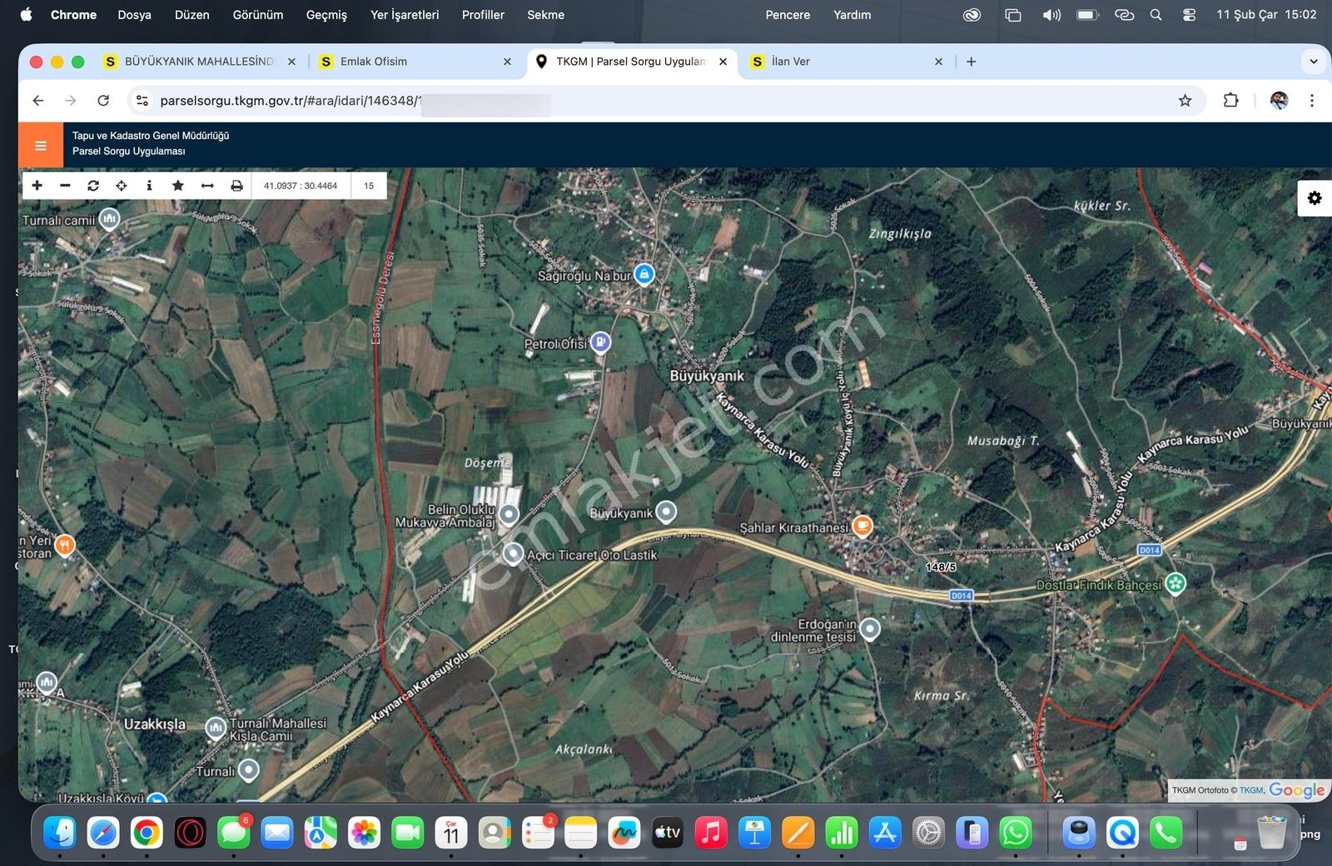Open tab search dropdown chevron
Screen dimensions: 1332x866
pyautogui.click(x=1314, y=62)
